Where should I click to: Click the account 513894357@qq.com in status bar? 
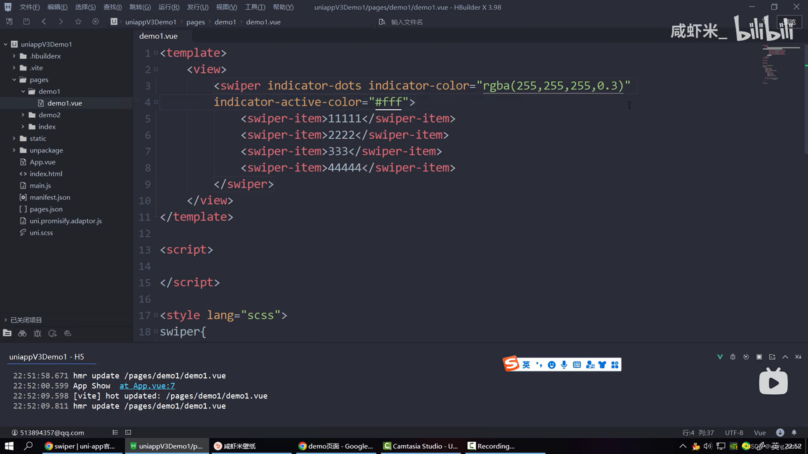click(x=48, y=433)
